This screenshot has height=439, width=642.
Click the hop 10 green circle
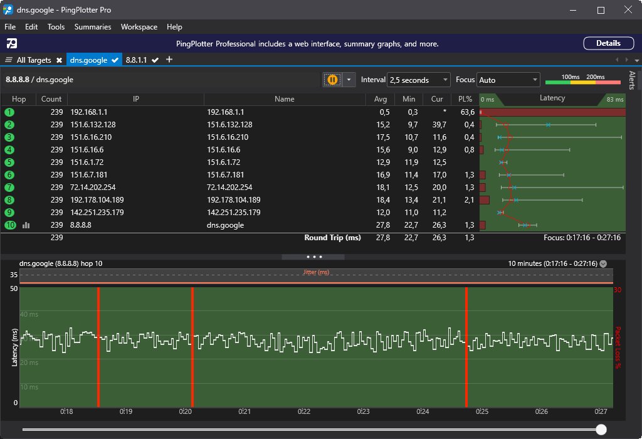pyautogui.click(x=10, y=225)
